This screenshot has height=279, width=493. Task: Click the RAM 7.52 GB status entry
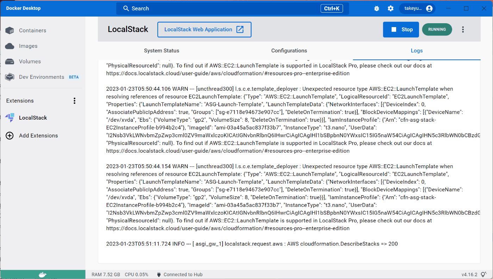coord(106,274)
